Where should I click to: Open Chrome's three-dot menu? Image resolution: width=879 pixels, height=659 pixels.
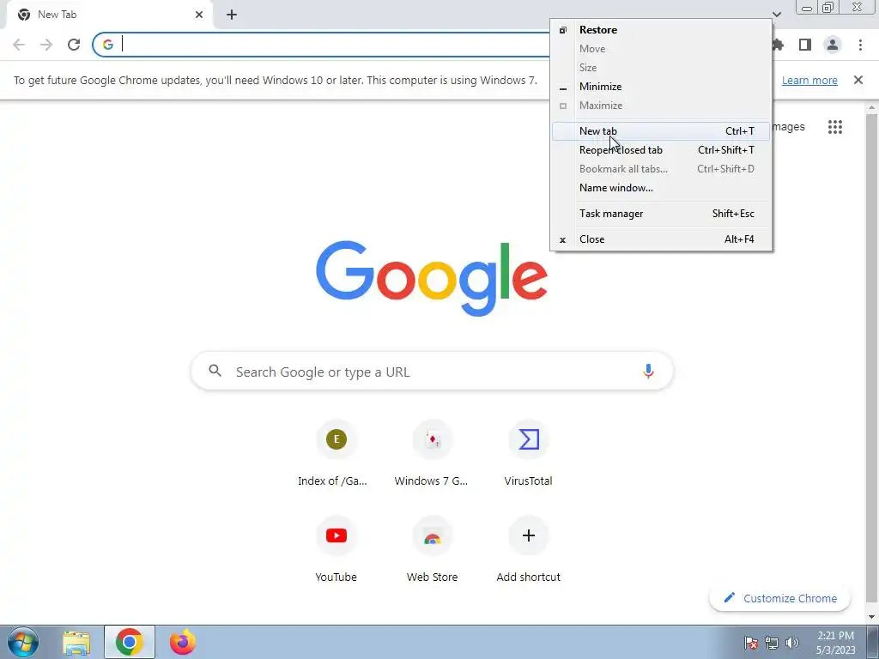pos(860,45)
